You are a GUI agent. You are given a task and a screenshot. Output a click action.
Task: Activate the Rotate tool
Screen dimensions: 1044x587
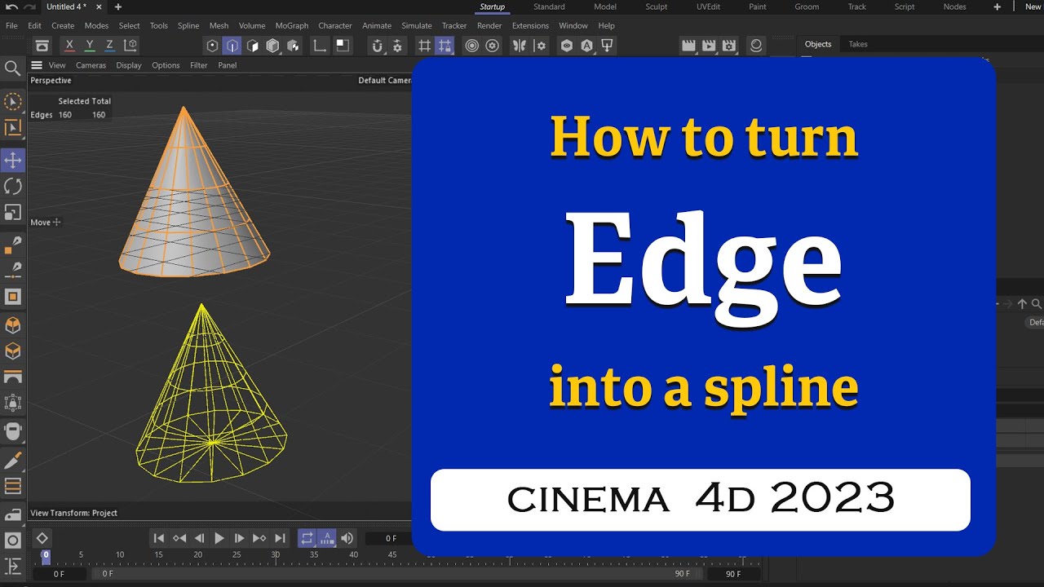click(12, 186)
